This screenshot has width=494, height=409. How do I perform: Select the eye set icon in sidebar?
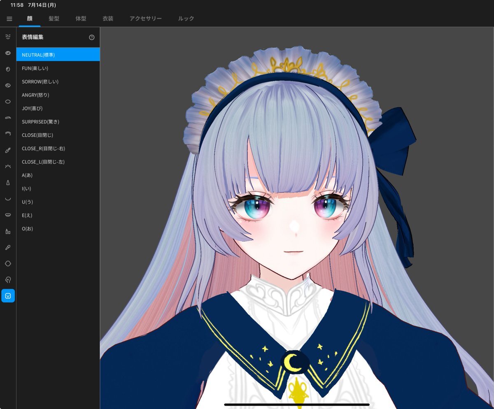pyautogui.click(x=8, y=53)
